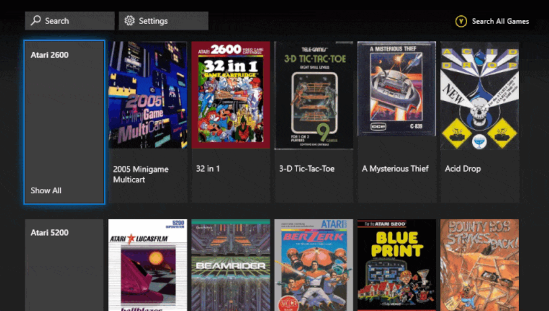
Task: Click the Acid Drop title label
Action: click(x=463, y=169)
